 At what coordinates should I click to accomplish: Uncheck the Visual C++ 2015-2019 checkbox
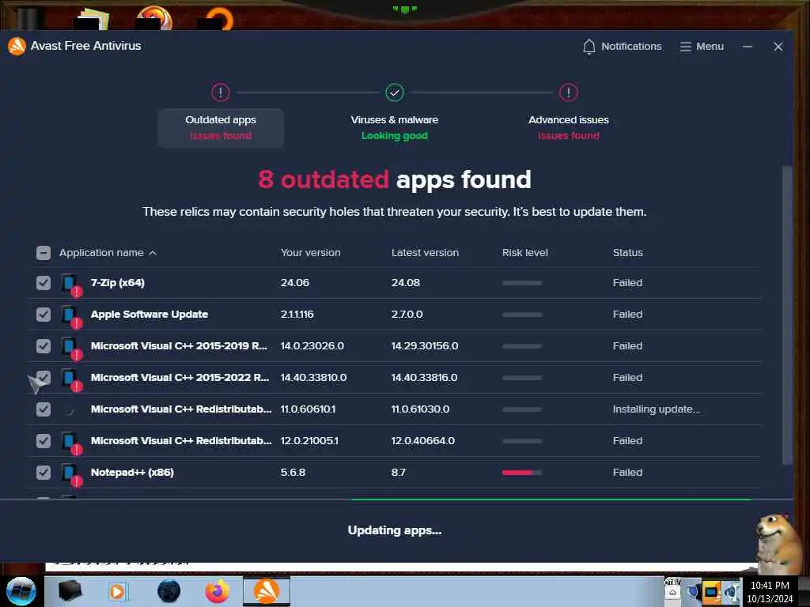(44, 345)
